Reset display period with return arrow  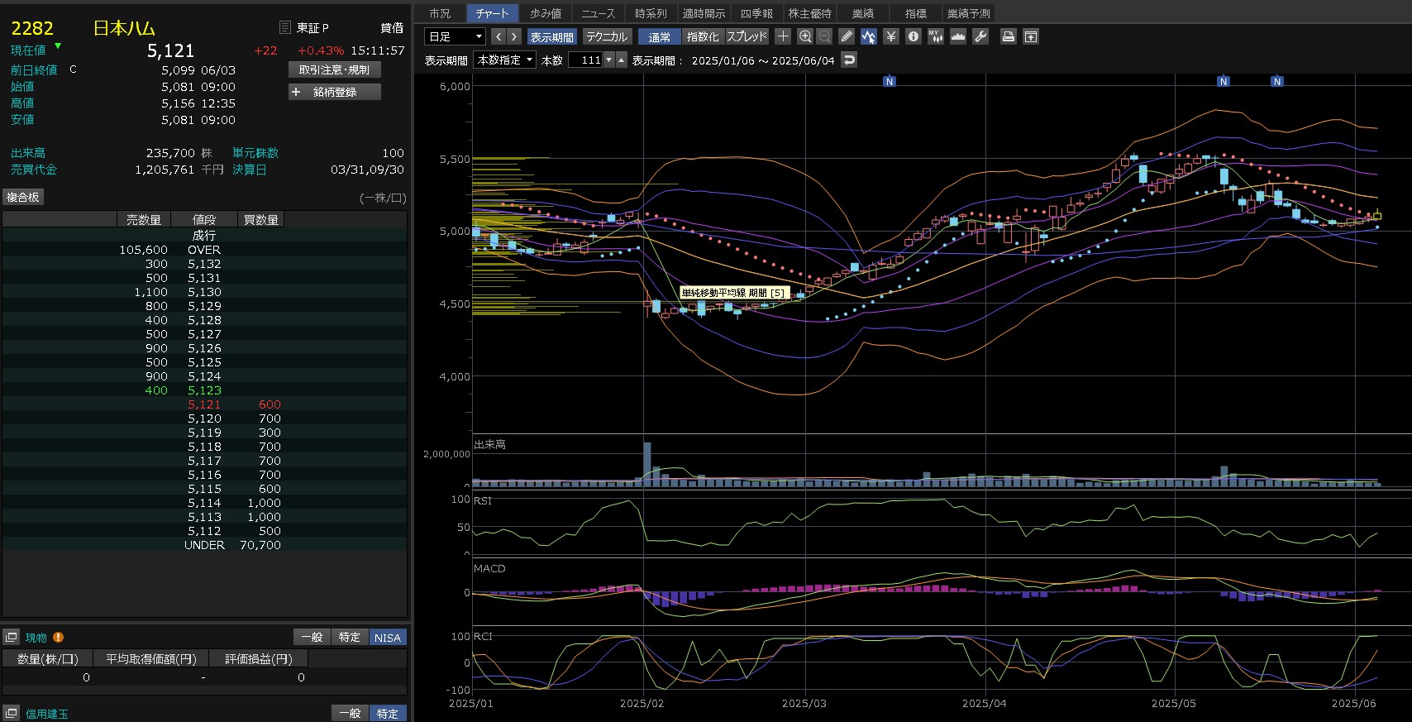pyautogui.click(x=849, y=60)
